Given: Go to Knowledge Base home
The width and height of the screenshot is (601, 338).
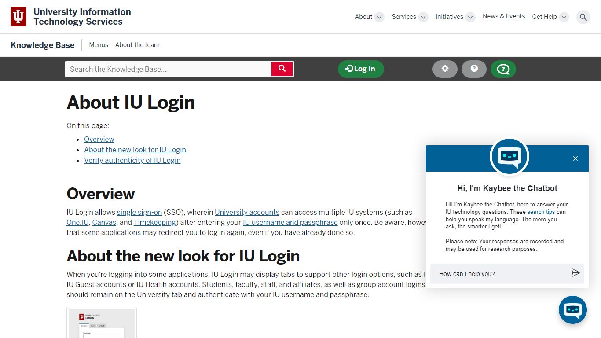Looking at the screenshot, I should pos(42,45).
